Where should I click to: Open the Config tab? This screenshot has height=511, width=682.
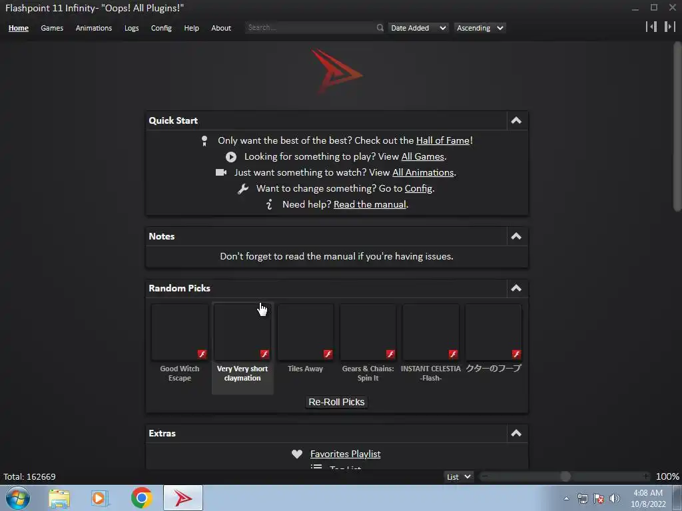[161, 28]
